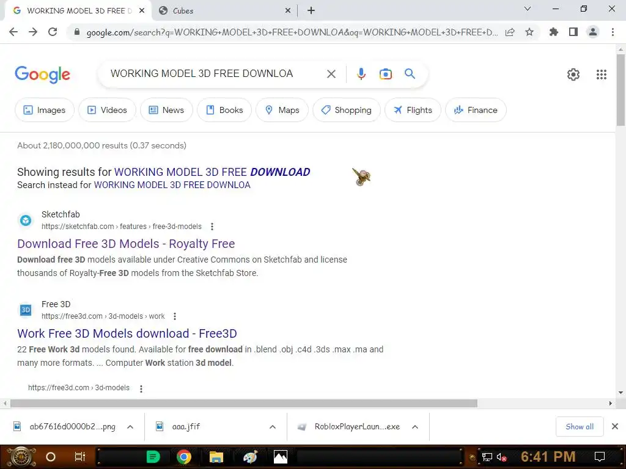Viewport: 626px width, 469px height.
Task: Open Task View on taskbar
Action: (x=80, y=457)
